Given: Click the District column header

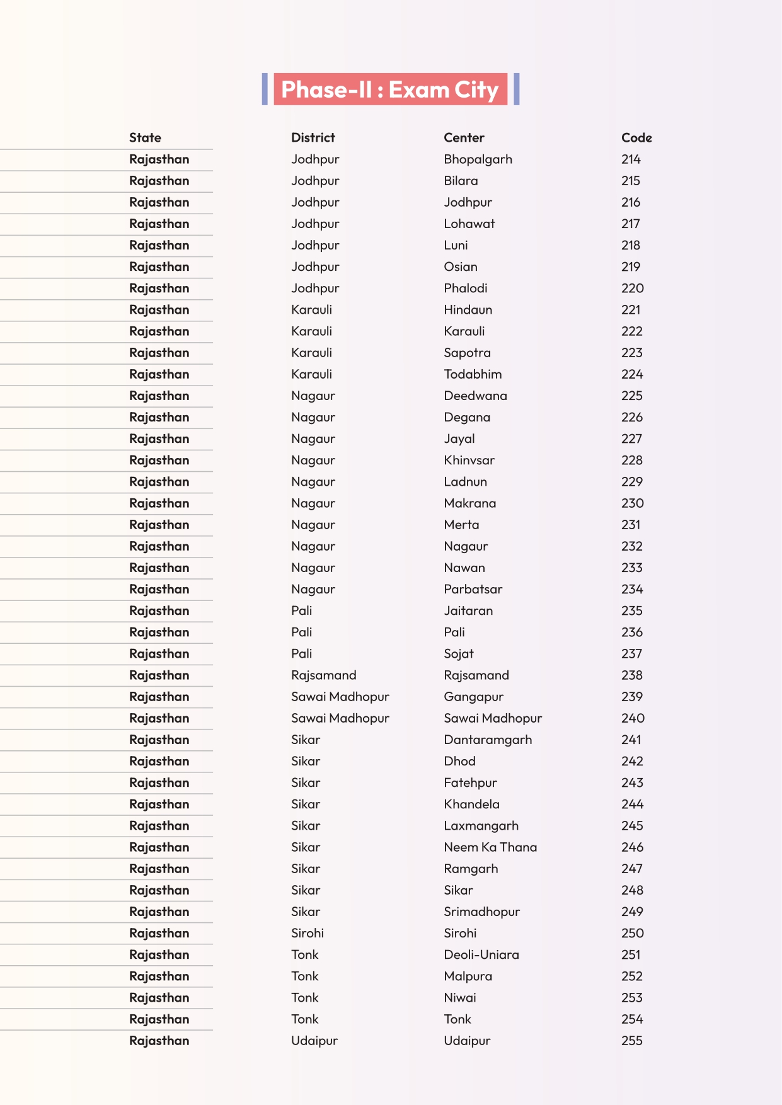Looking at the screenshot, I should point(313,137).
